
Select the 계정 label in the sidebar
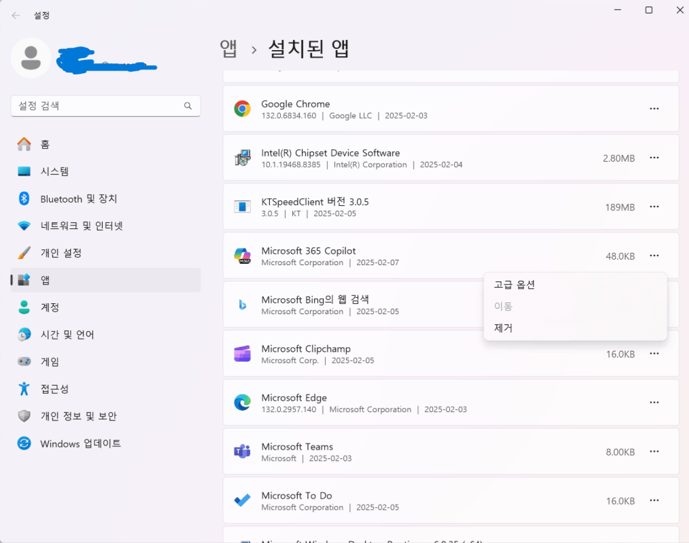[x=50, y=307]
